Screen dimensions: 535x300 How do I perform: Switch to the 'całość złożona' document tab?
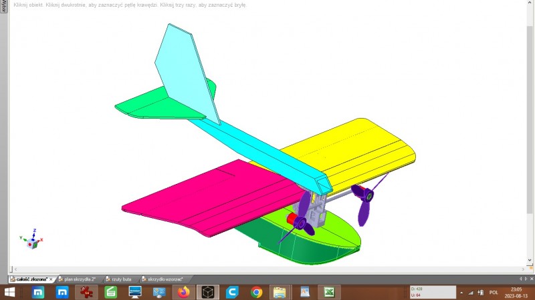(31, 279)
